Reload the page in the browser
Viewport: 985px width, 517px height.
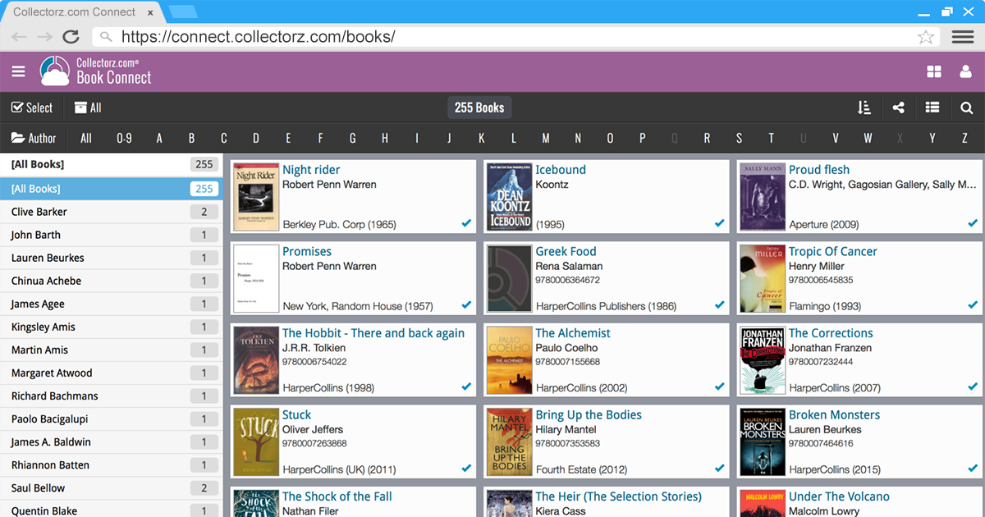pyautogui.click(x=71, y=36)
